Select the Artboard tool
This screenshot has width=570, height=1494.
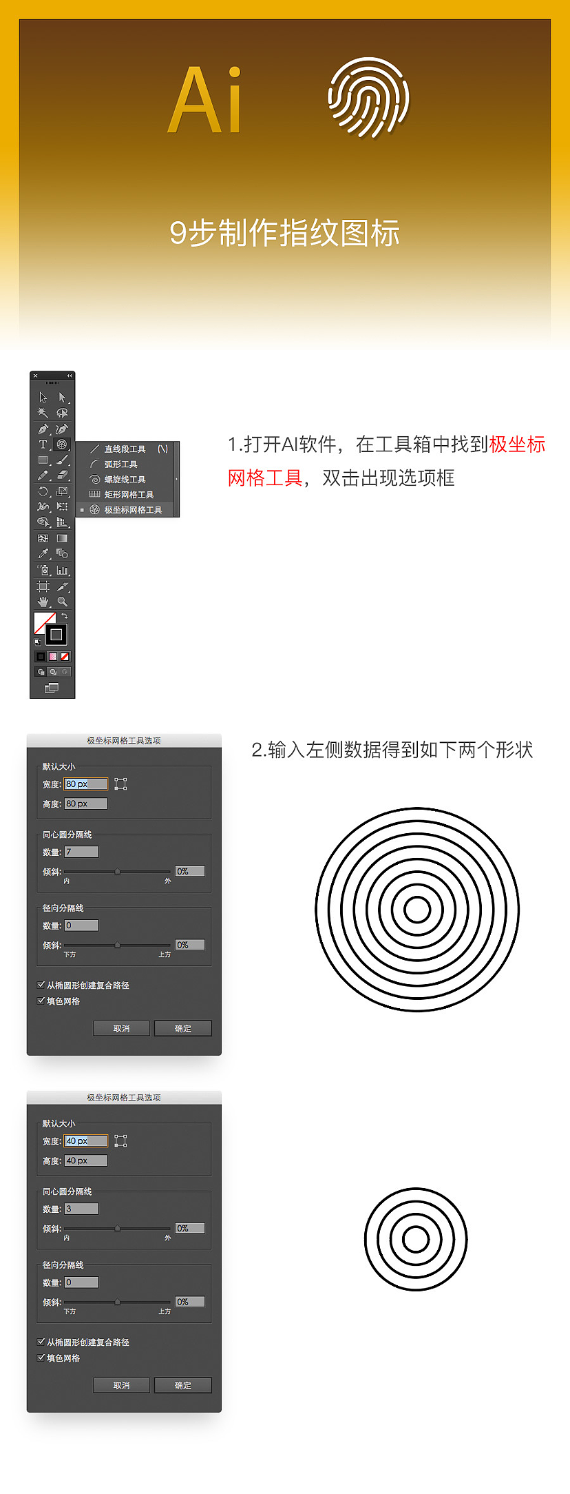coord(43,586)
